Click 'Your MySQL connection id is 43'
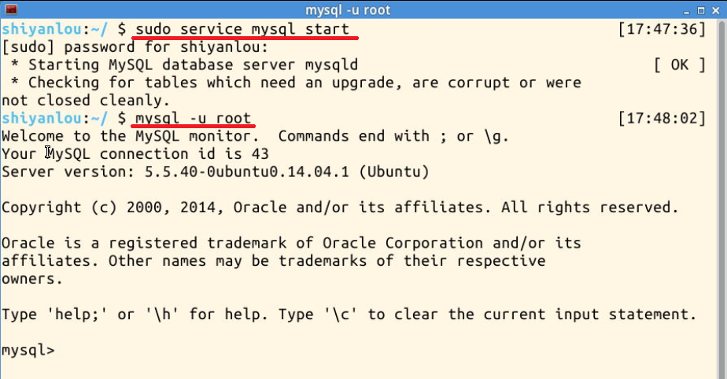The width and height of the screenshot is (727, 379). [135, 154]
